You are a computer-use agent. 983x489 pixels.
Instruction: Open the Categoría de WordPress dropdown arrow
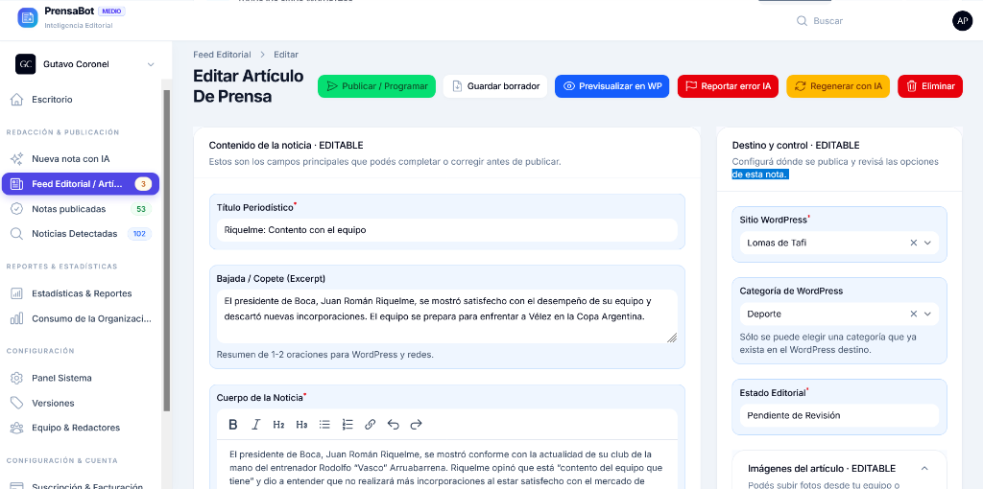click(928, 314)
